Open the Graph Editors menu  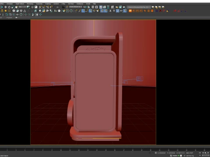tap(20, 3)
